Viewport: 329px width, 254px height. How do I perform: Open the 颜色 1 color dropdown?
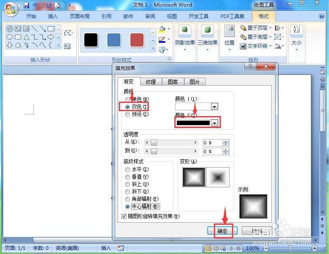tap(214, 107)
